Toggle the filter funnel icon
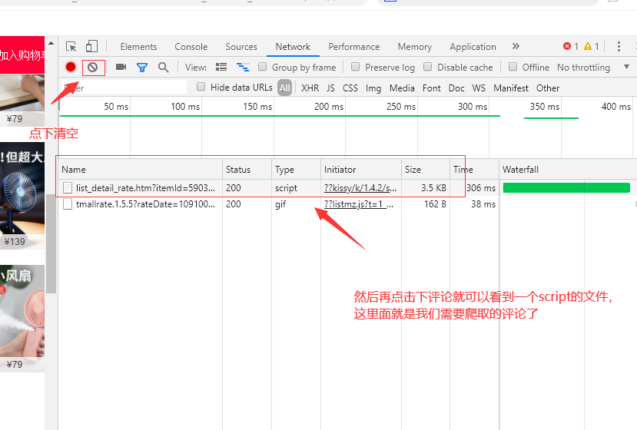The image size is (637, 430). tap(142, 68)
